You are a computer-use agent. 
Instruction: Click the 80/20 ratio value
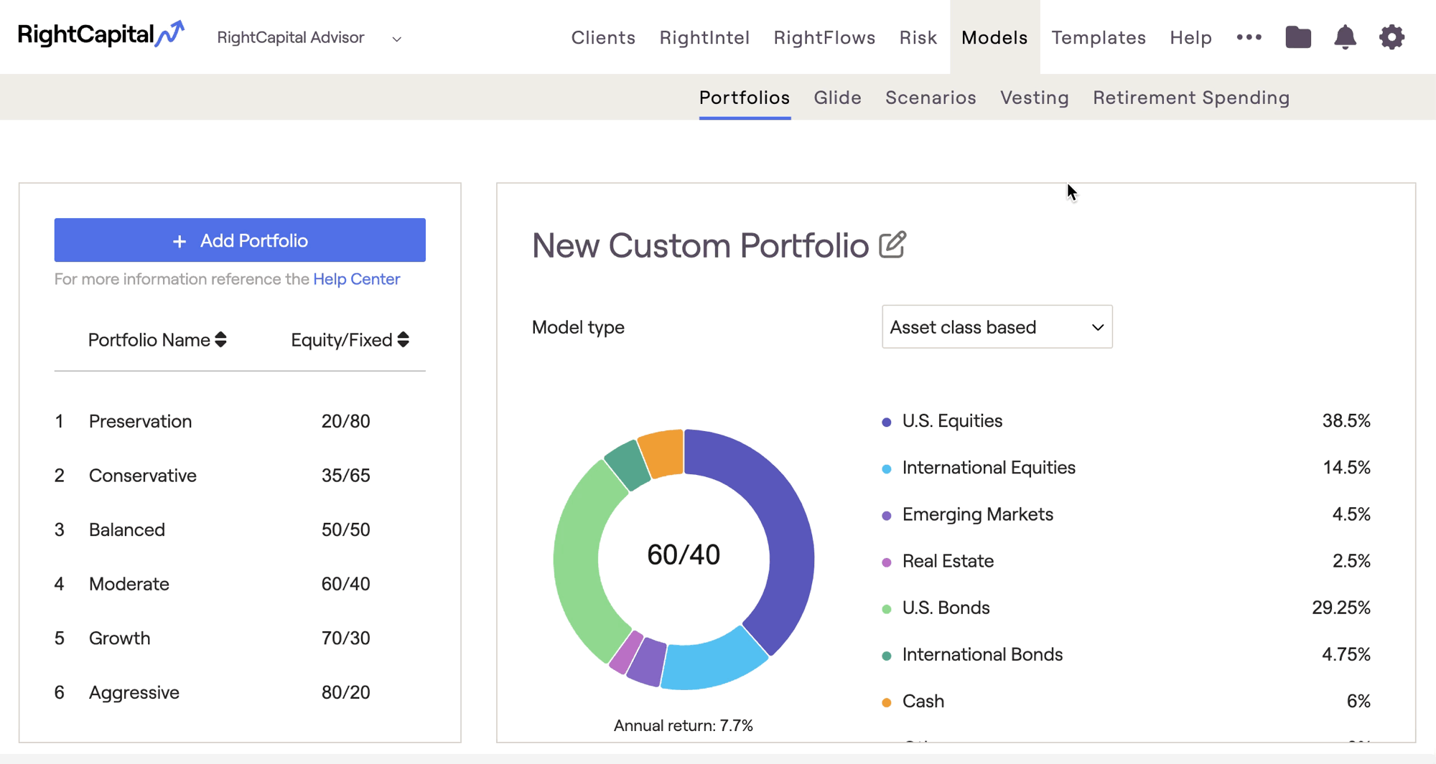pos(345,692)
